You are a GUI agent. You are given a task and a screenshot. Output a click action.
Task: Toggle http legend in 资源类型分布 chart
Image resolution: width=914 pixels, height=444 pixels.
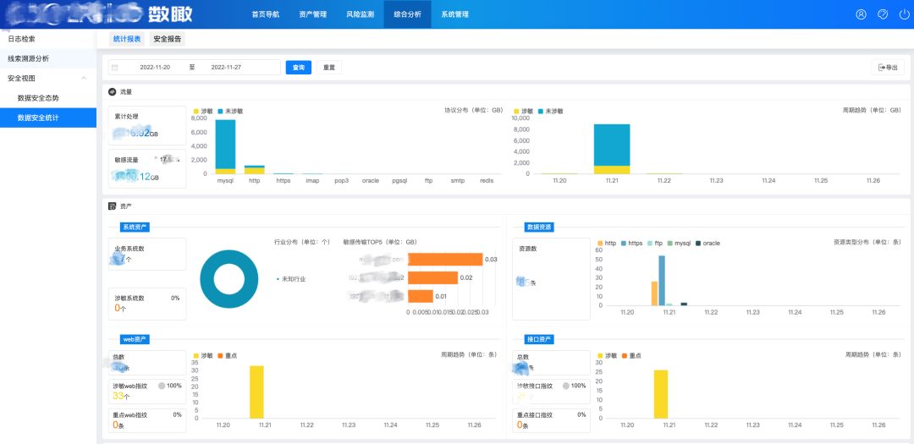tap(608, 243)
